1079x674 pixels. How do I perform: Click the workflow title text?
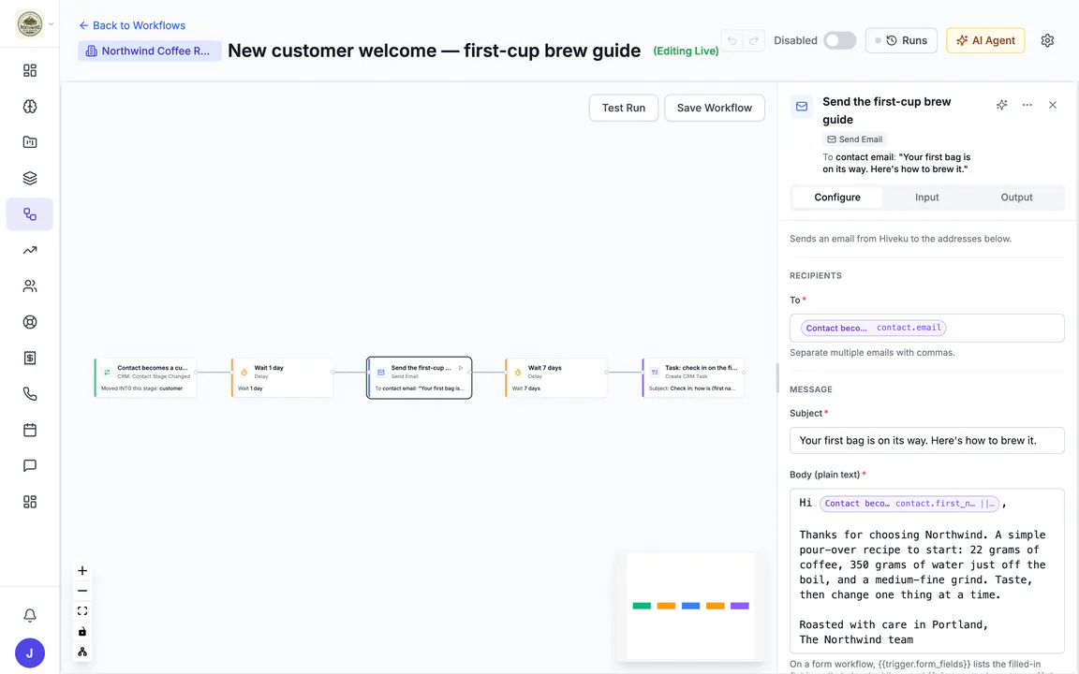click(435, 51)
